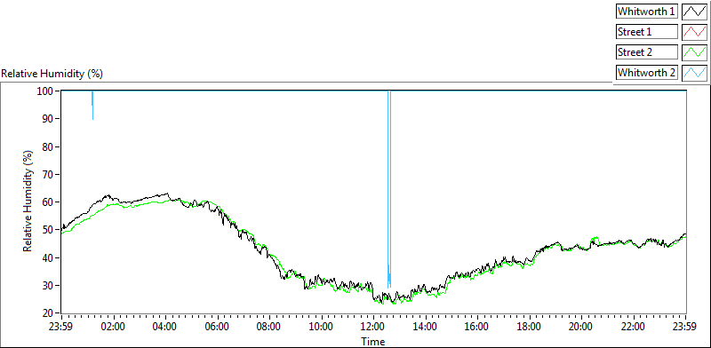Click the 100 value on humidity axis
The height and width of the screenshot is (348, 711).
47,91
